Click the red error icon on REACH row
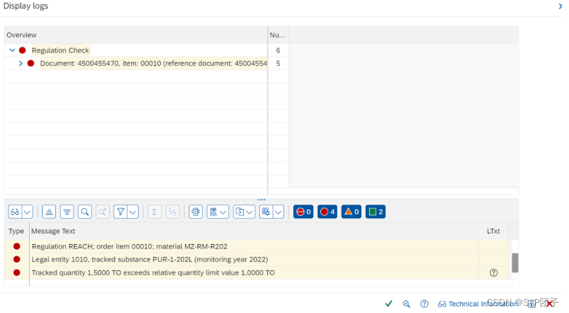The height and width of the screenshot is (313, 569). (16, 247)
